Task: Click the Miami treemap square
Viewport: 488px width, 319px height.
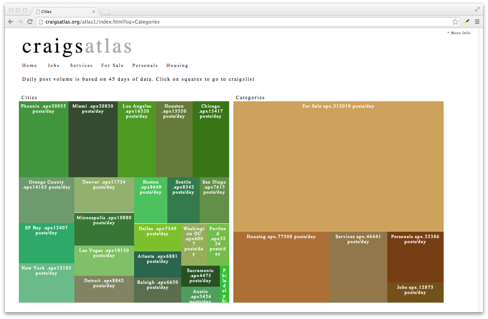Action: 93,139
